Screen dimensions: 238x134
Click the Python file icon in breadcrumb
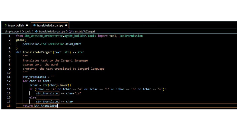tap(36, 31)
